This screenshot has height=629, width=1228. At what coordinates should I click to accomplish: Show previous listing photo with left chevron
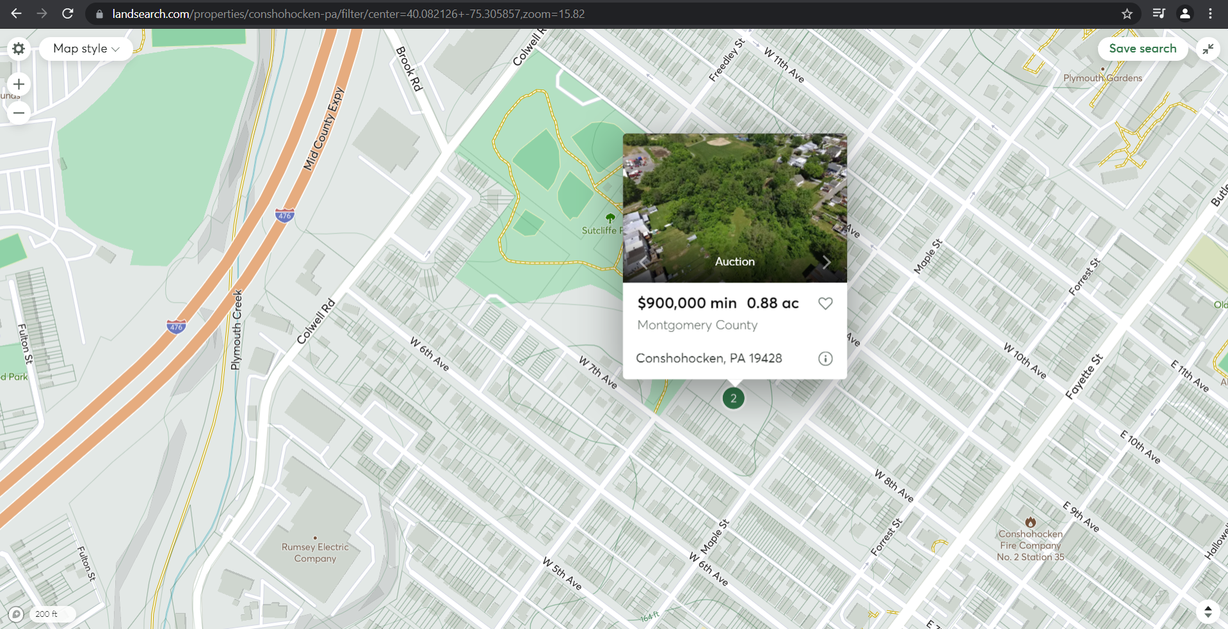pos(643,262)
